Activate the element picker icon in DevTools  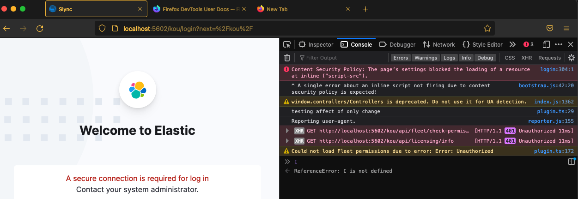coord(287,44)
